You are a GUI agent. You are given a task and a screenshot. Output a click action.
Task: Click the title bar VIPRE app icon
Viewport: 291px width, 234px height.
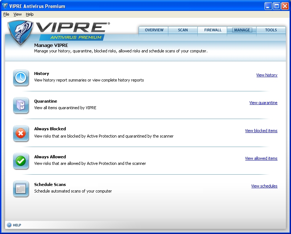tap(5, 6)
